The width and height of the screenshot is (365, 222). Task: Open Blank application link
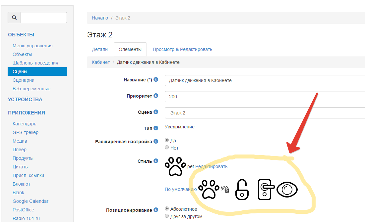pos(18,193)
